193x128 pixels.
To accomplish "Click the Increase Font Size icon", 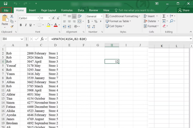I will click(54, 18).
